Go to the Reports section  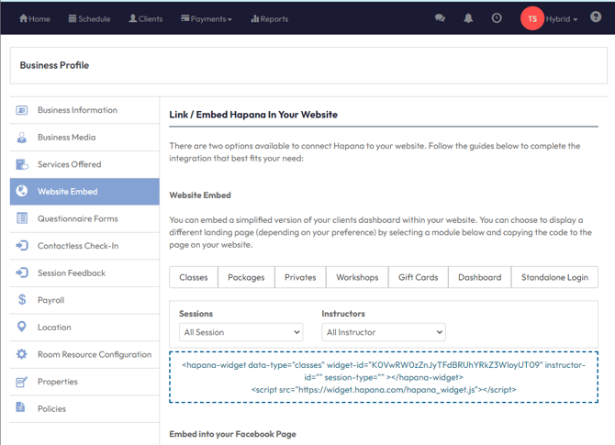click(269, 18)
